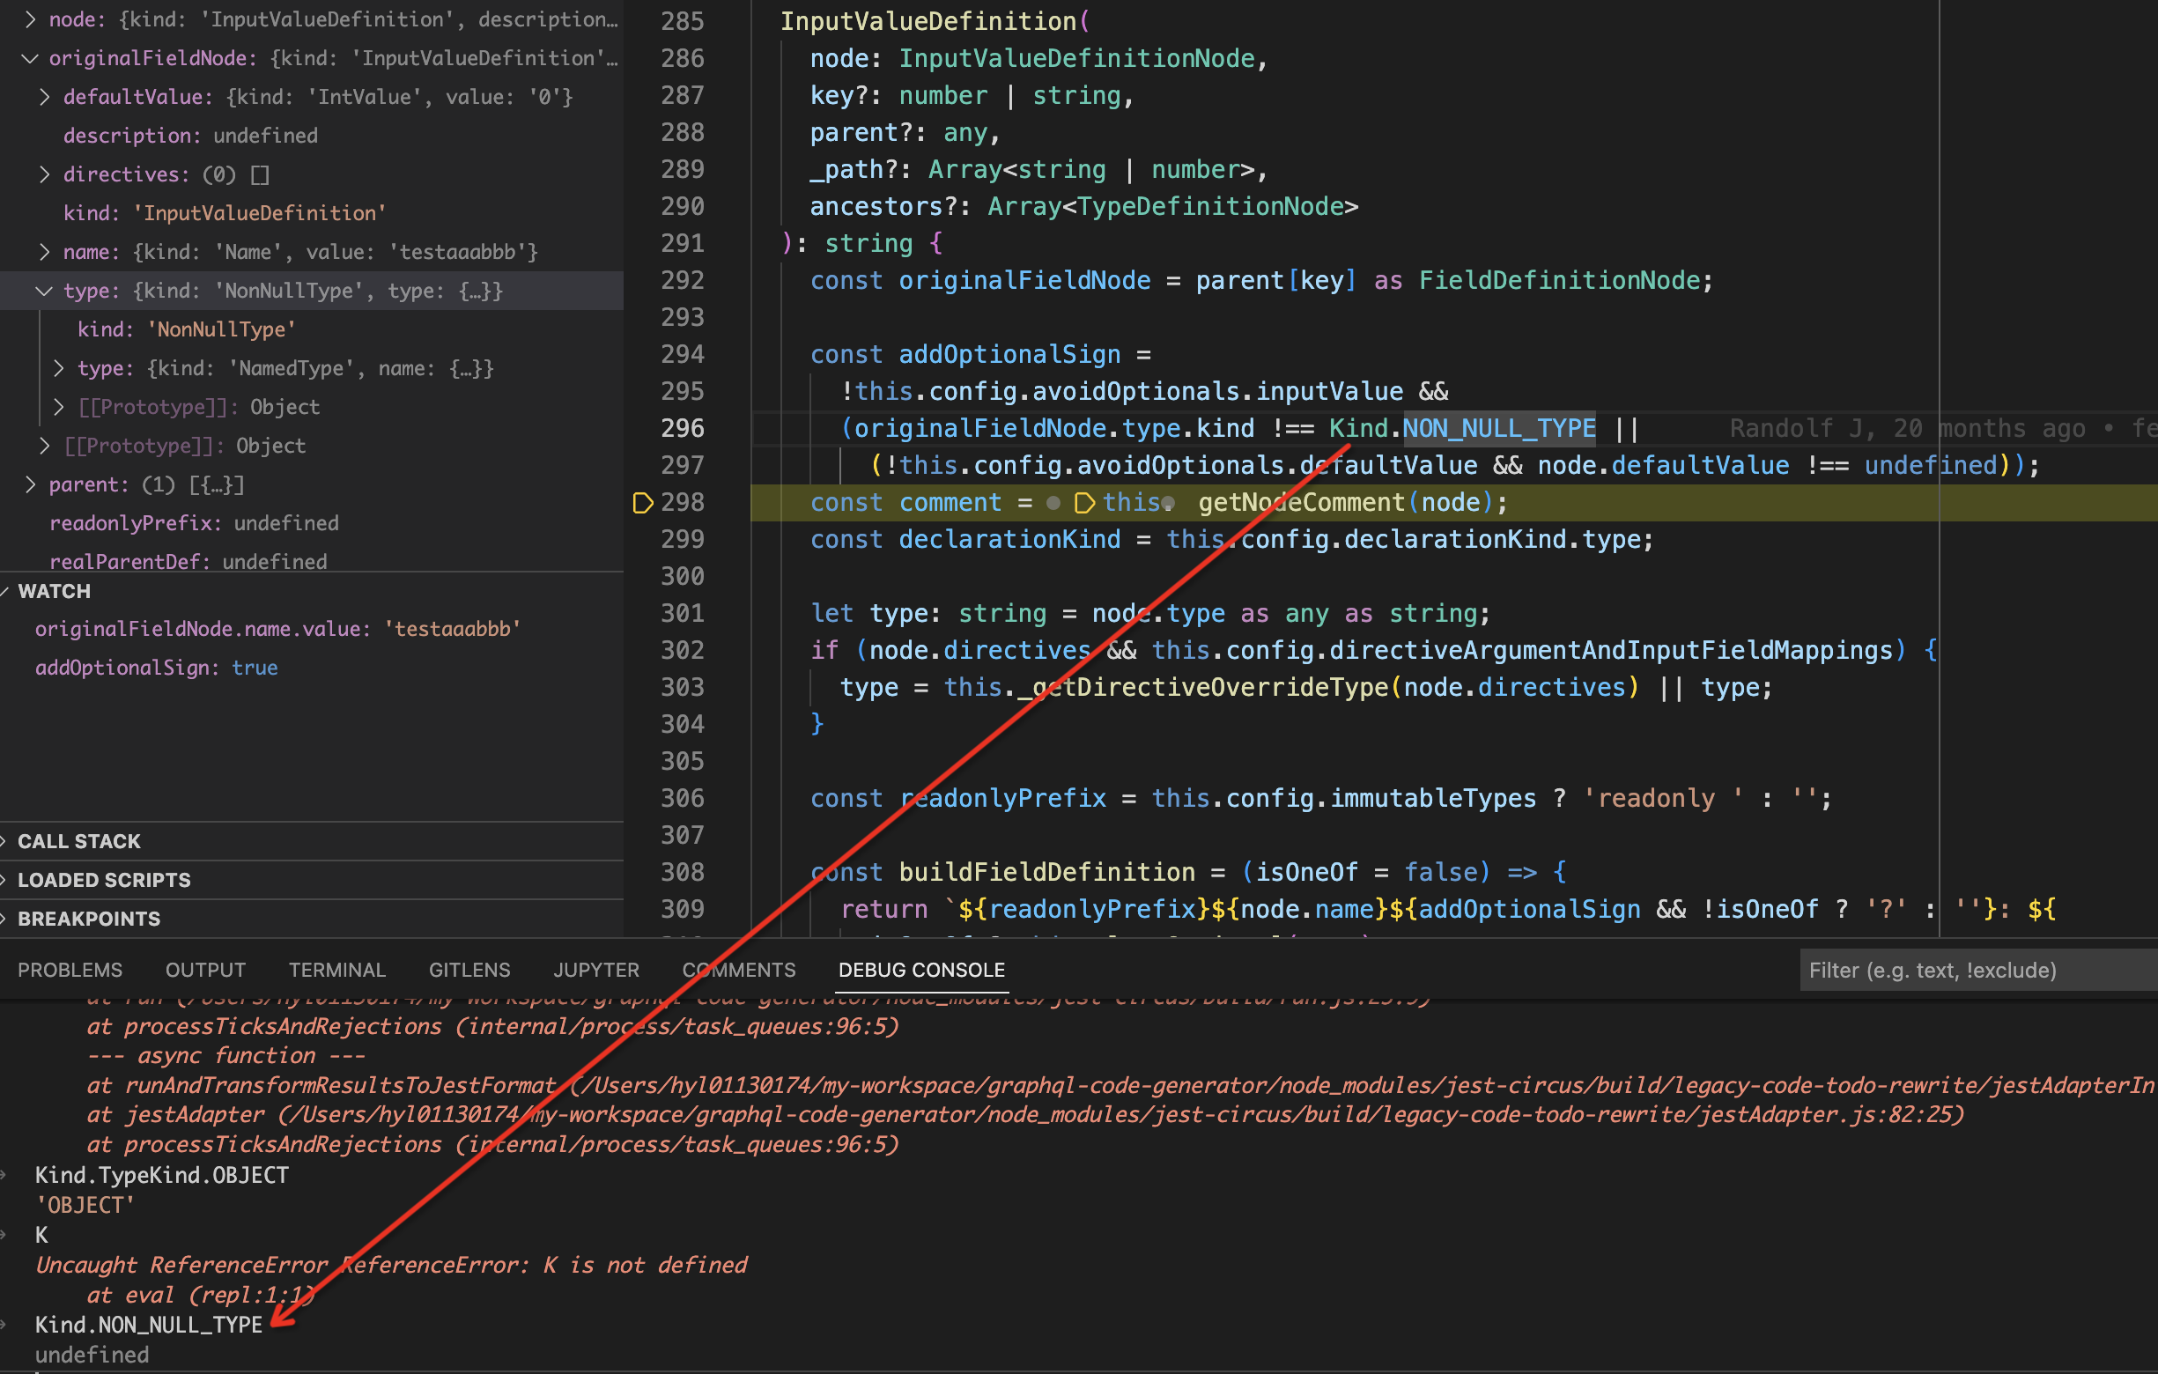2158x1374 pixels.
Task: Expand the Call Stack section
Action: pyautogui.click(x=79, y=841)
